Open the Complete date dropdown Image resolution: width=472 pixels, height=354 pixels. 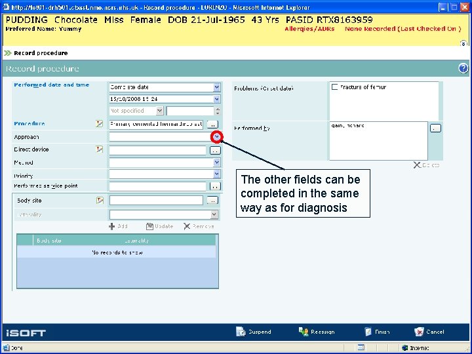(x=217, y=87)
